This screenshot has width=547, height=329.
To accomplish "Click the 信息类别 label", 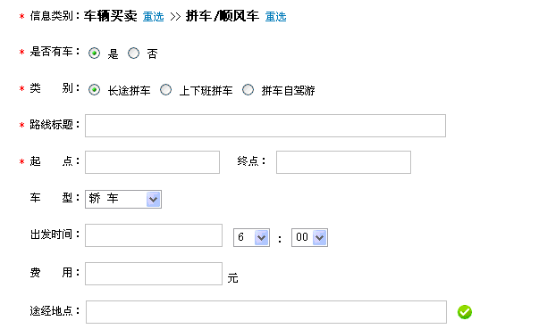I will [x=51, y=16].
